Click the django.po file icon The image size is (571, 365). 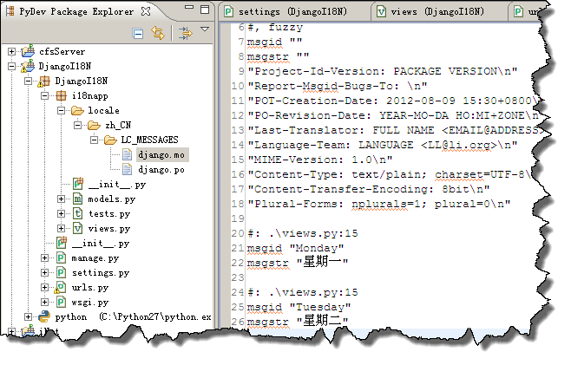click(x=127, y=169)
